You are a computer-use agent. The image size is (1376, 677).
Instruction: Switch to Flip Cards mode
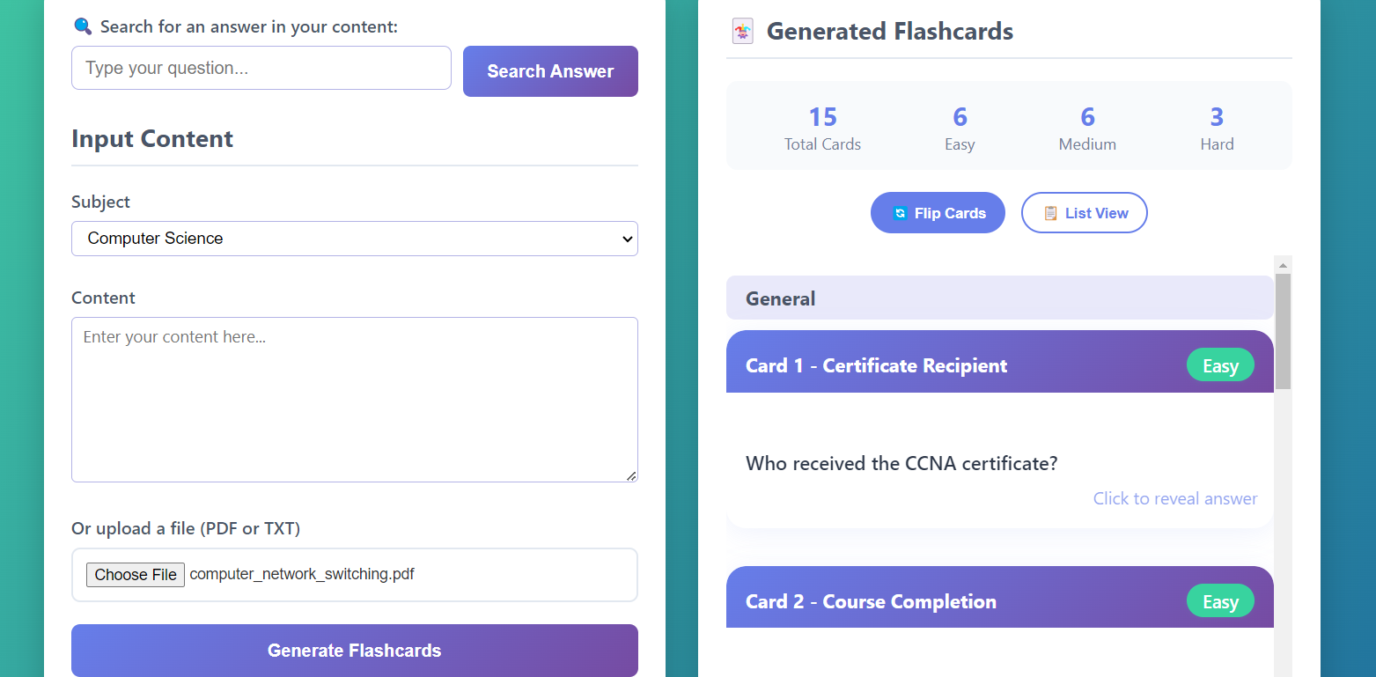[938, 213]
